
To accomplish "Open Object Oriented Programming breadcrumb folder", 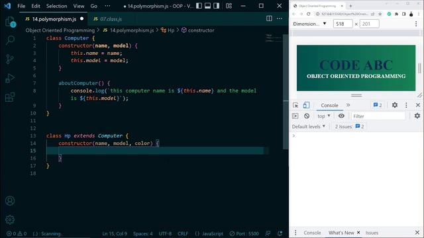I will tap(60, 30).
